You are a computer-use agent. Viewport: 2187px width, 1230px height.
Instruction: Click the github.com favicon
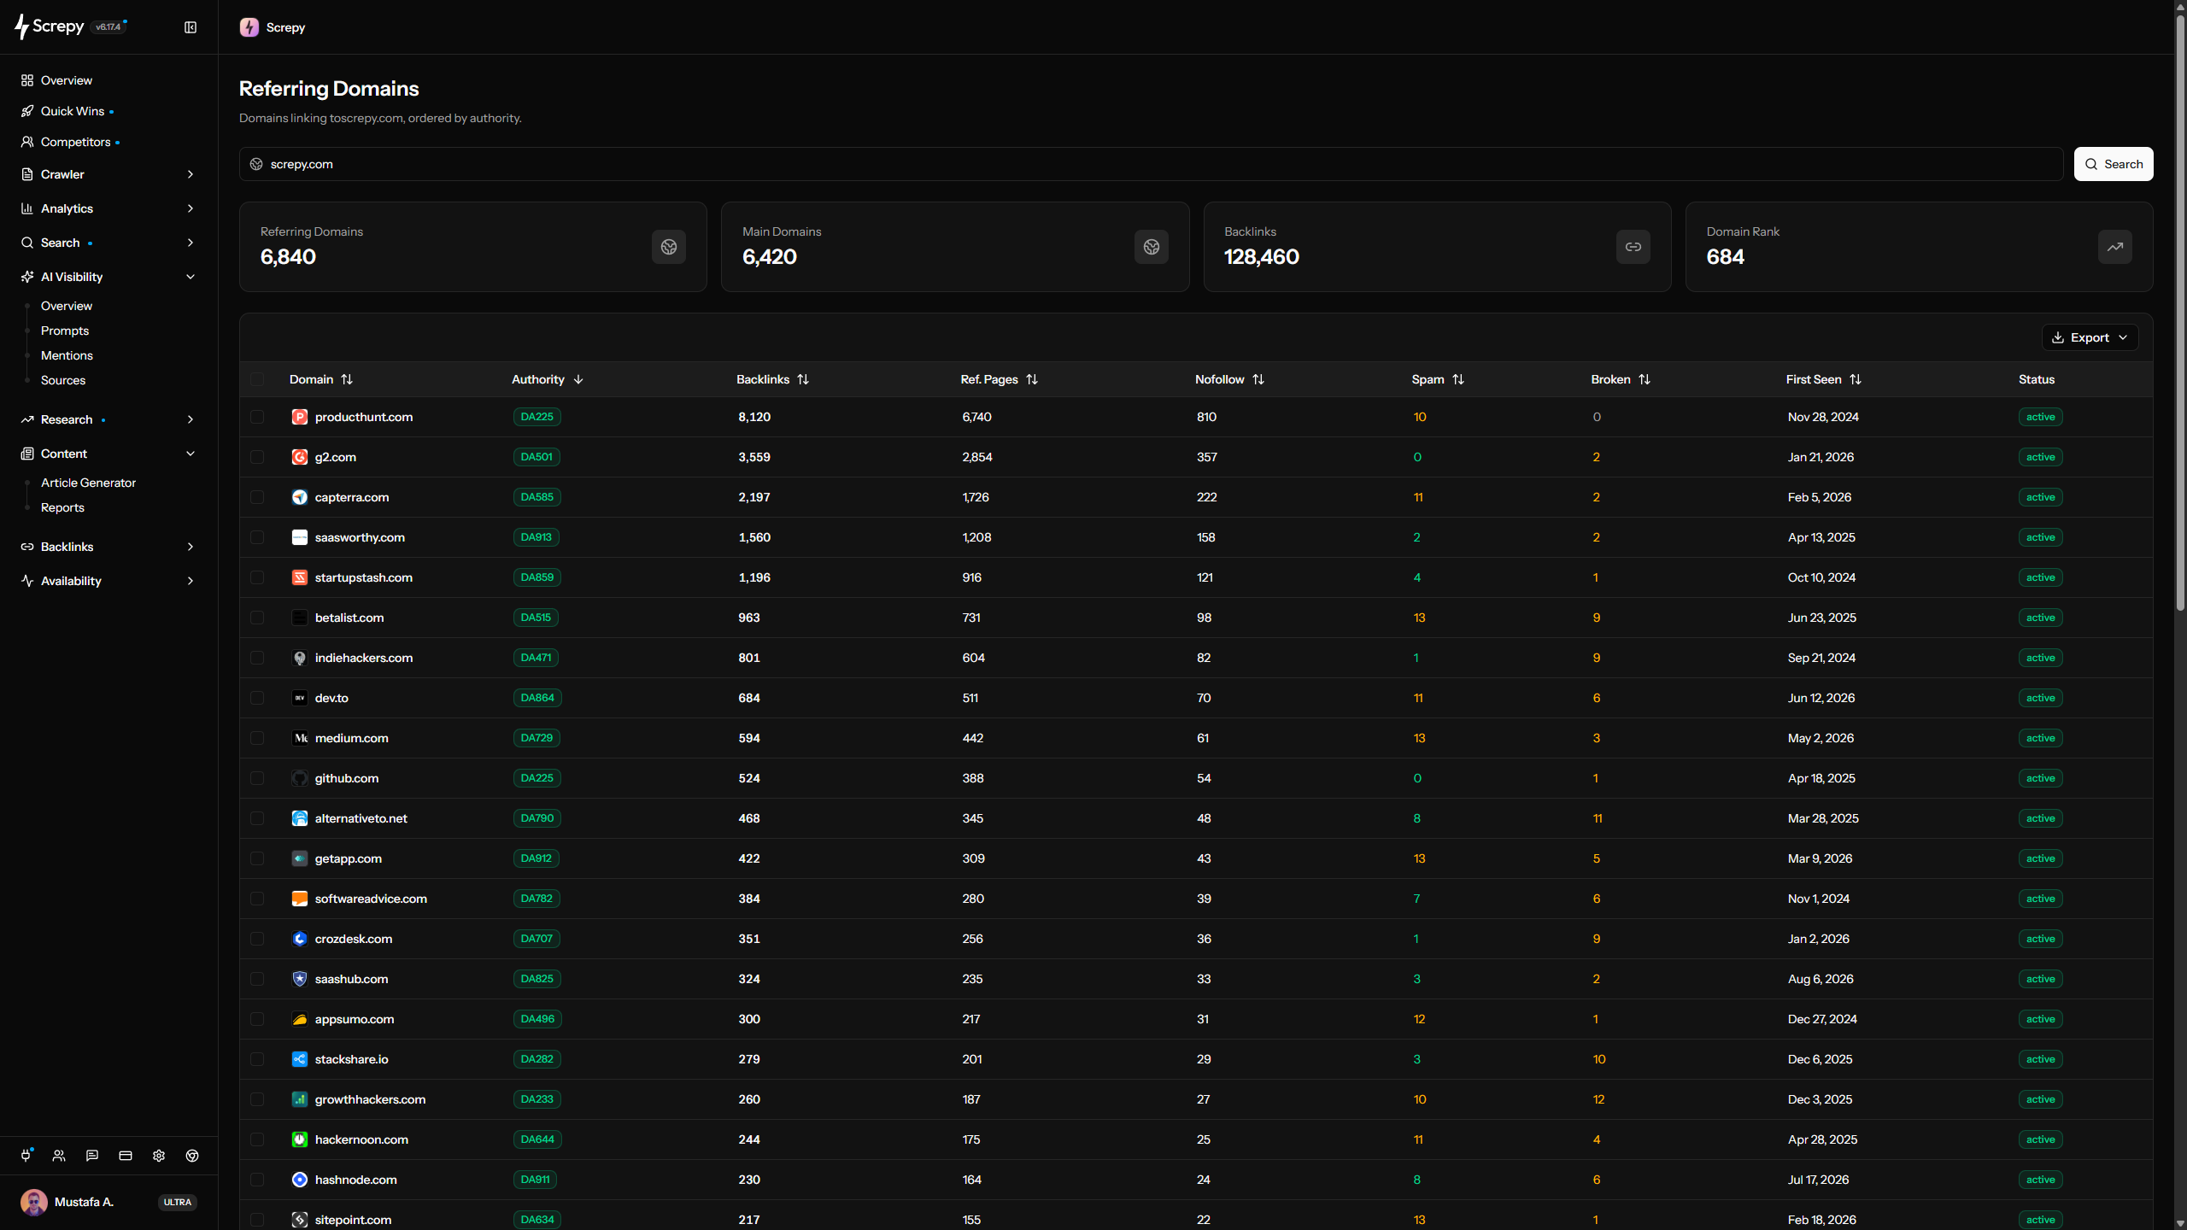[300, 778]
